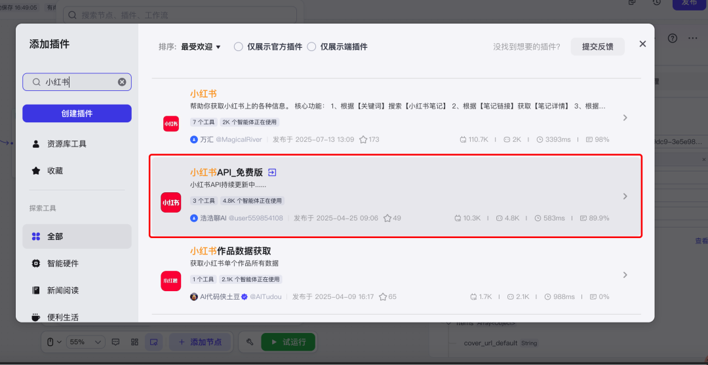
Task: Click the @user559854108 author handle
Action: (x=256, y=218)
